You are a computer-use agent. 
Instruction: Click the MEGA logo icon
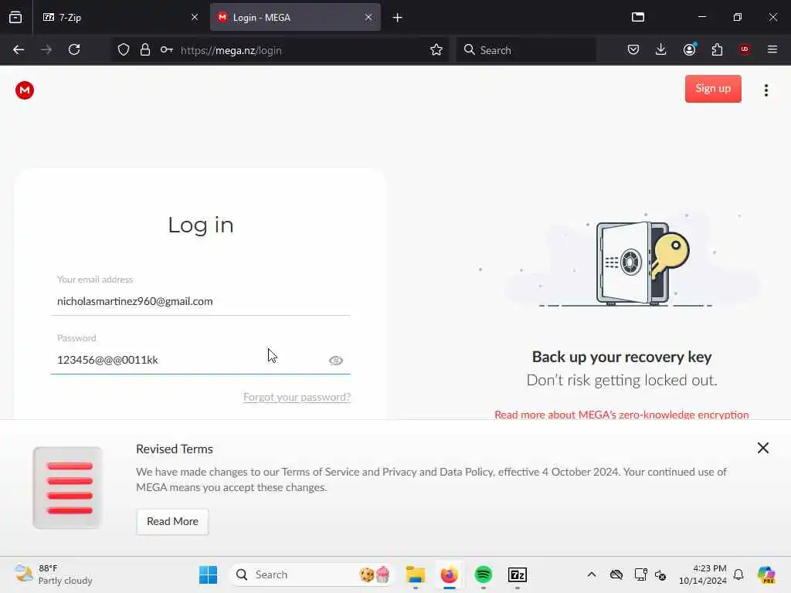[24, 90]
